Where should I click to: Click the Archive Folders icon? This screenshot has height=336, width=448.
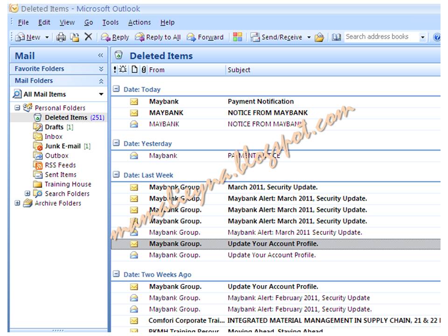pos(28,203)
